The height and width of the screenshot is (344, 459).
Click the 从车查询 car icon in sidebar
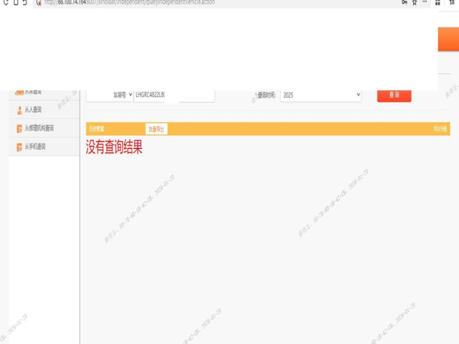click(18, 92)
